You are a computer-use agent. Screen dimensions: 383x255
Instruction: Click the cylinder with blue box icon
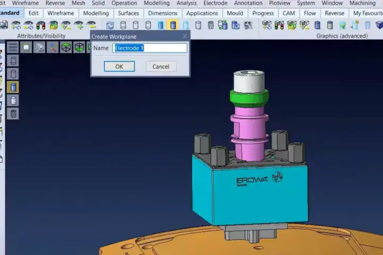pos(236,25)
